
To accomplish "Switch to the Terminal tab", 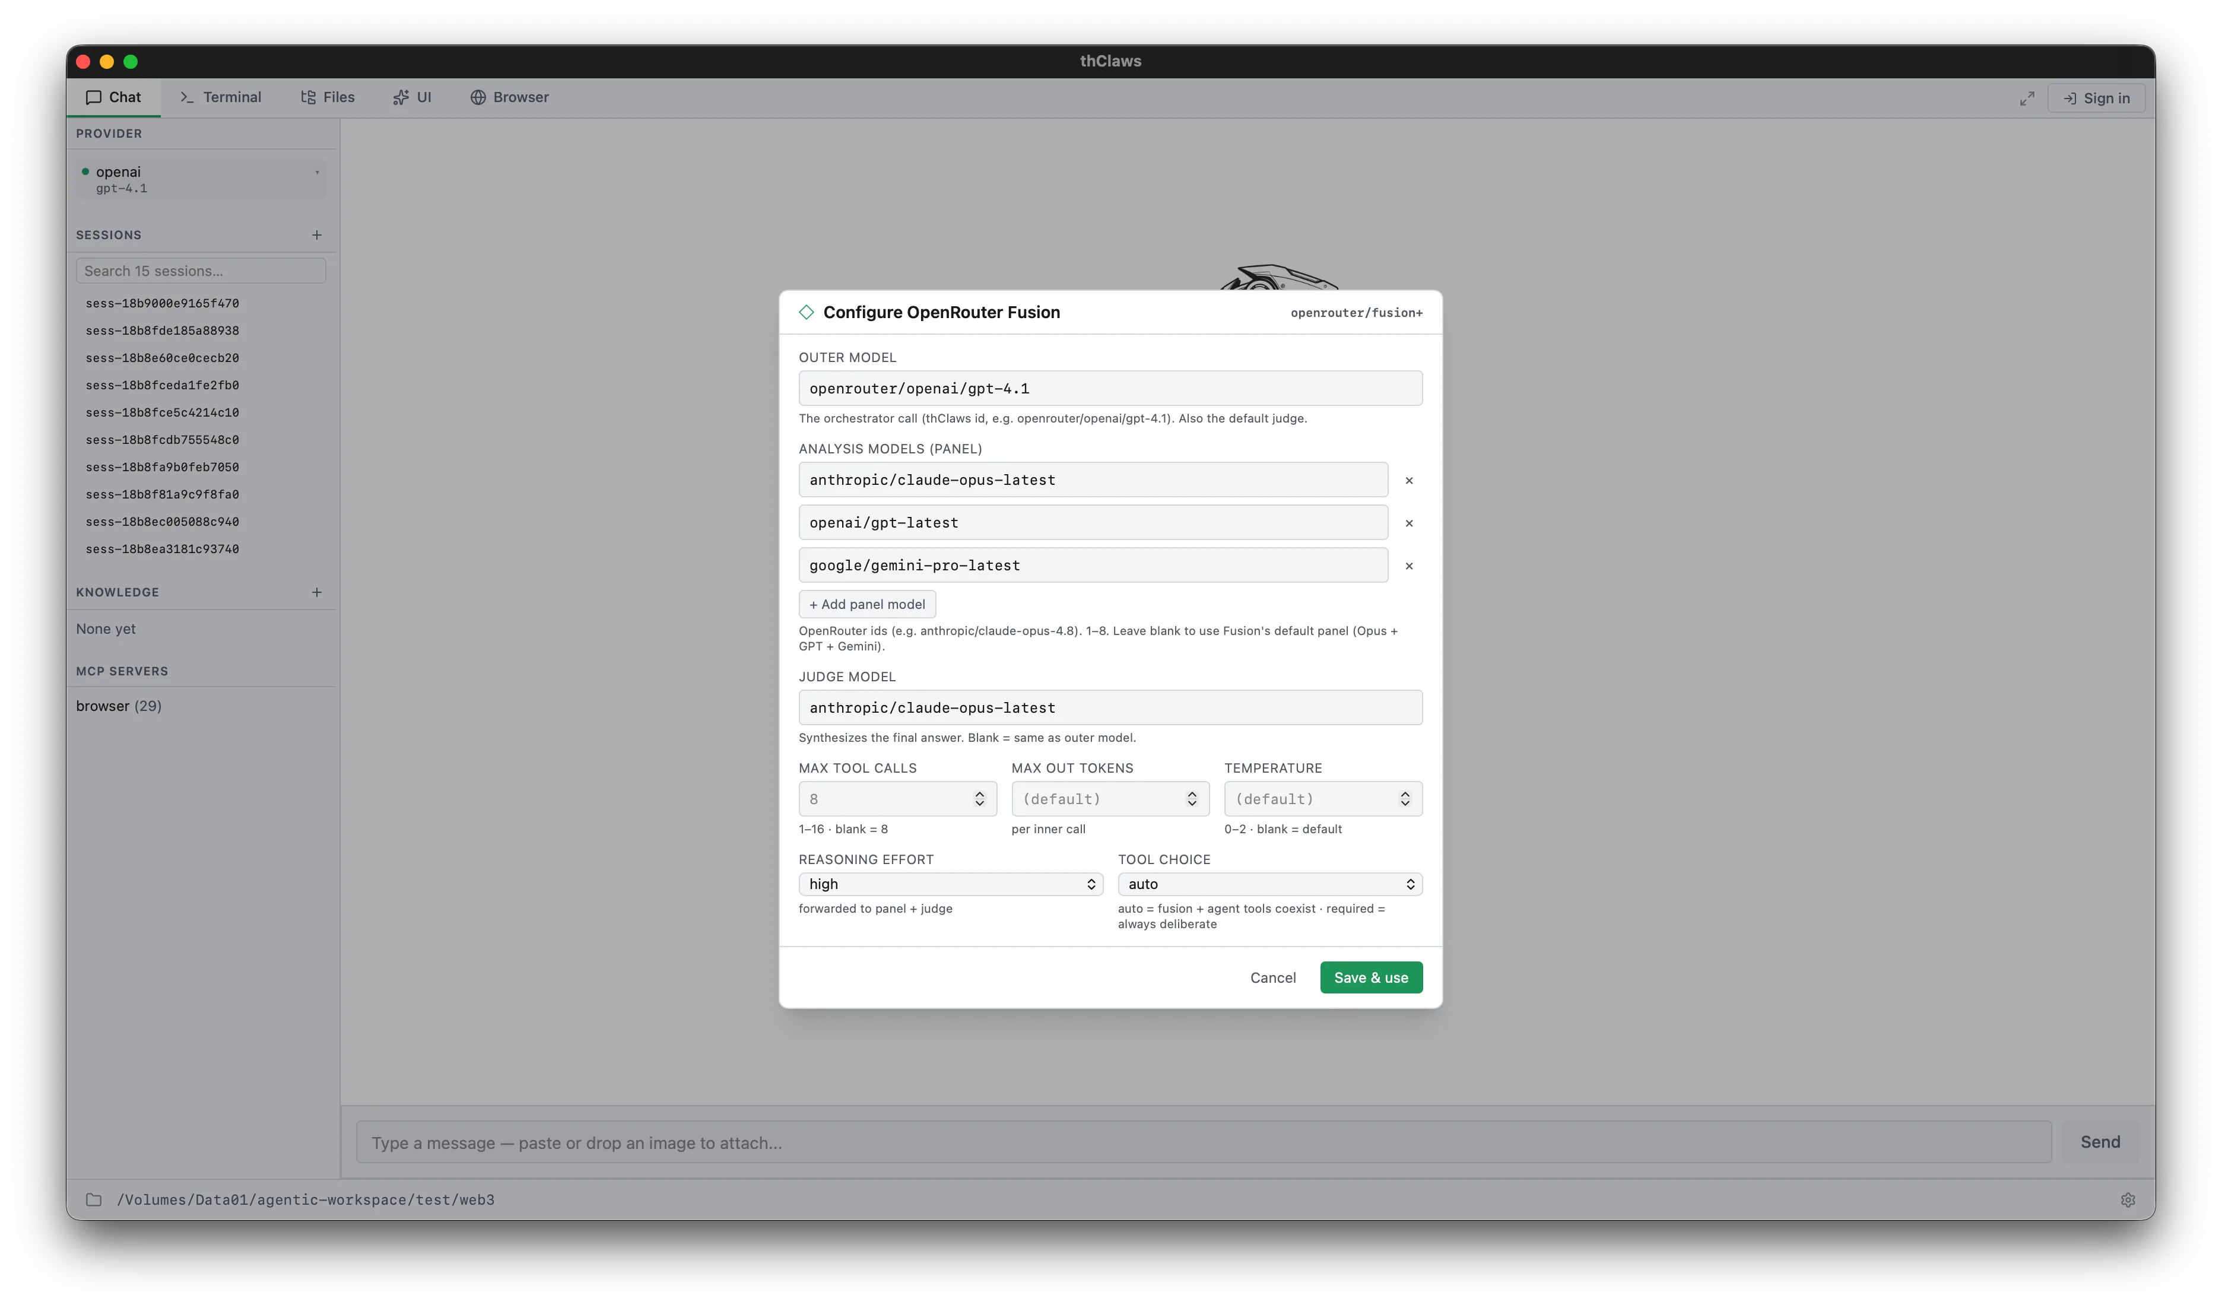I will (x=220, y=97).
